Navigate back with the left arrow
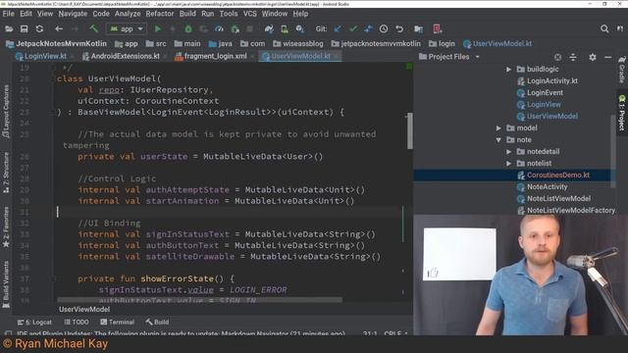This screenshot has height=353, width=628. coord(59,28)
